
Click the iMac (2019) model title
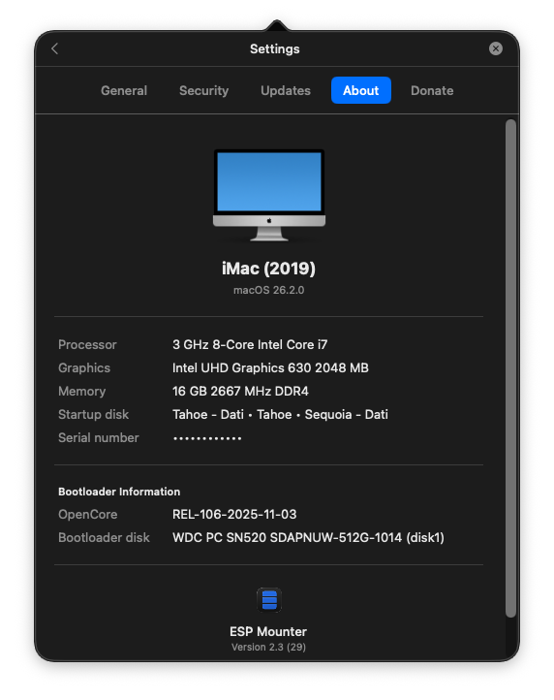tap(268, 269)
